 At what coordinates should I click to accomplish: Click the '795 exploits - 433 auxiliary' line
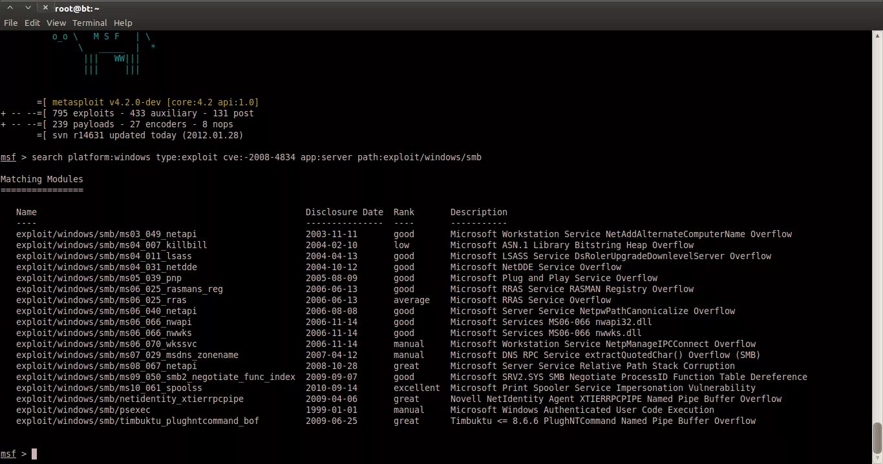click(127, 113)
